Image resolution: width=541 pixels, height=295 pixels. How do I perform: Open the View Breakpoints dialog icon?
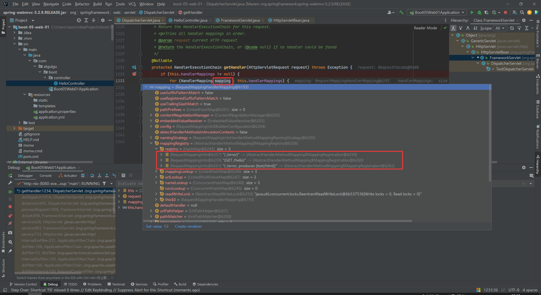10,216
